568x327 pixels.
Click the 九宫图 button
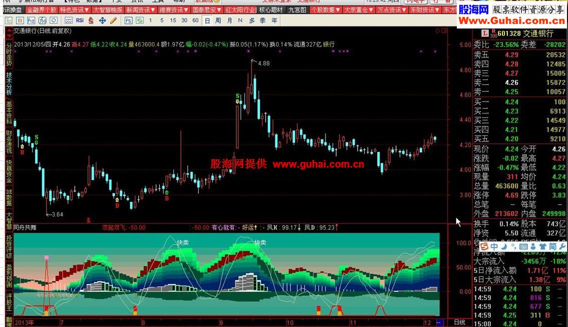pos(297,10)
